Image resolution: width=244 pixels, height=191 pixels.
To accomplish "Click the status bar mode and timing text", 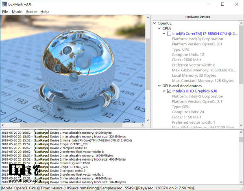I will tap(98, 188).
